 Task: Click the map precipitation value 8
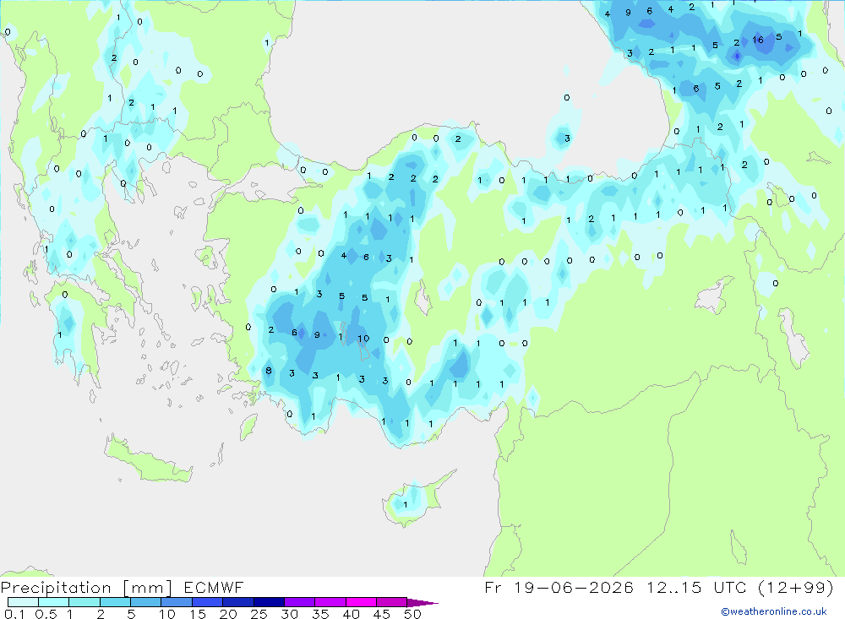269,371
